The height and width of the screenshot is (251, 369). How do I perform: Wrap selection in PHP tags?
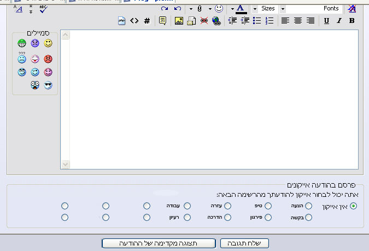click(x=121, y=21)
